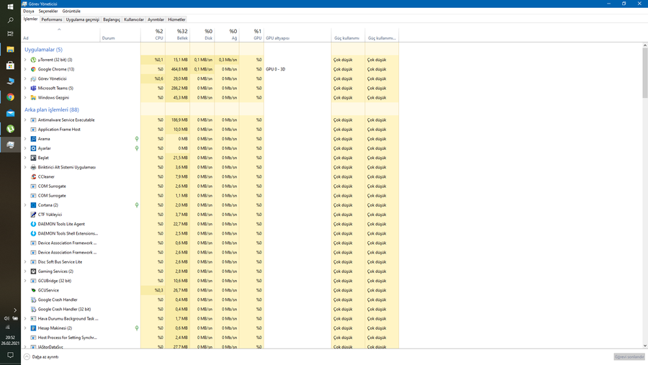Open Microsoft Store from the taskbar
This screenshot has height=365, width=648.
pyautogui.click(x=10, y=66)
